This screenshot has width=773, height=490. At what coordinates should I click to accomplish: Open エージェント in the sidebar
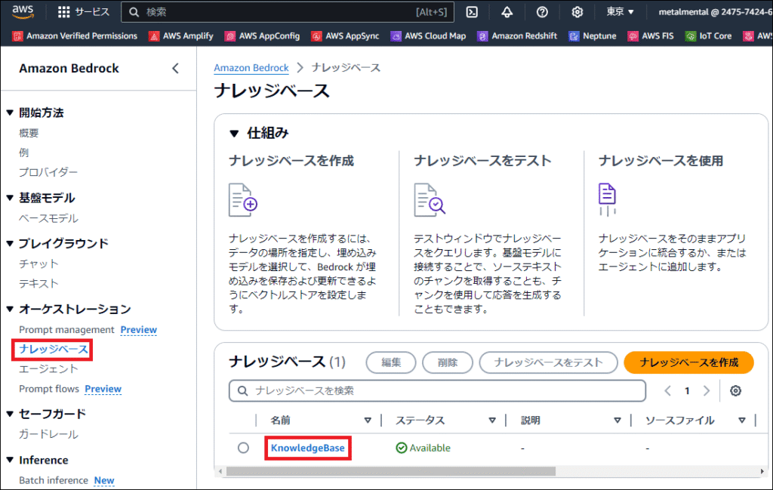(x=48, y=369)
